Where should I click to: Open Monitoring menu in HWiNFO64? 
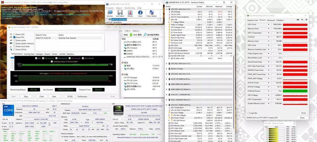(x=129, y=8)
